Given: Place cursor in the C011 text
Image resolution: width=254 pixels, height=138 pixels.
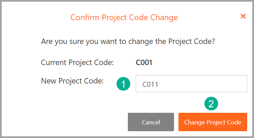Looking at the screenshot, I should point(150,85).
